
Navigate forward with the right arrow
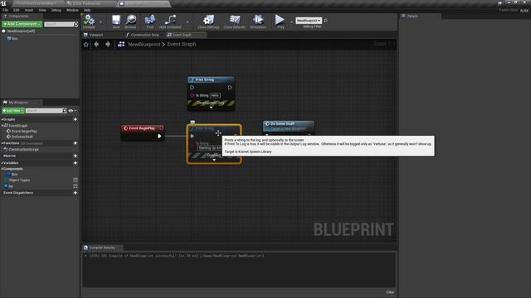(108, 44)
